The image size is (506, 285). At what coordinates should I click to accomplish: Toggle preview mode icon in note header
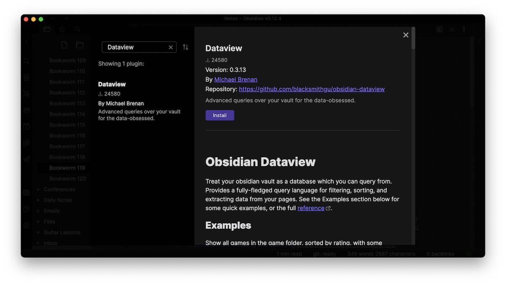439,29
